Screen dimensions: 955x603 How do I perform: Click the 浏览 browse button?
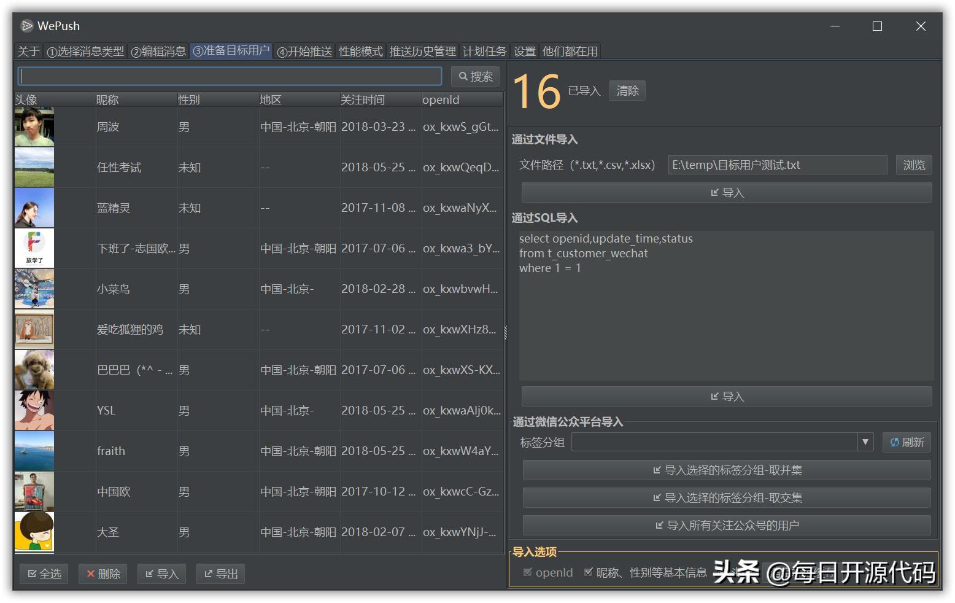(x=914, y=165)
